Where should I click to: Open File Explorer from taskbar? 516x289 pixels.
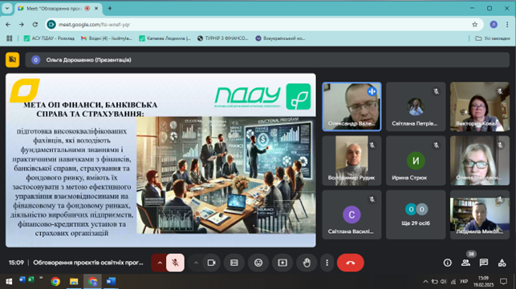pos(74,282)
